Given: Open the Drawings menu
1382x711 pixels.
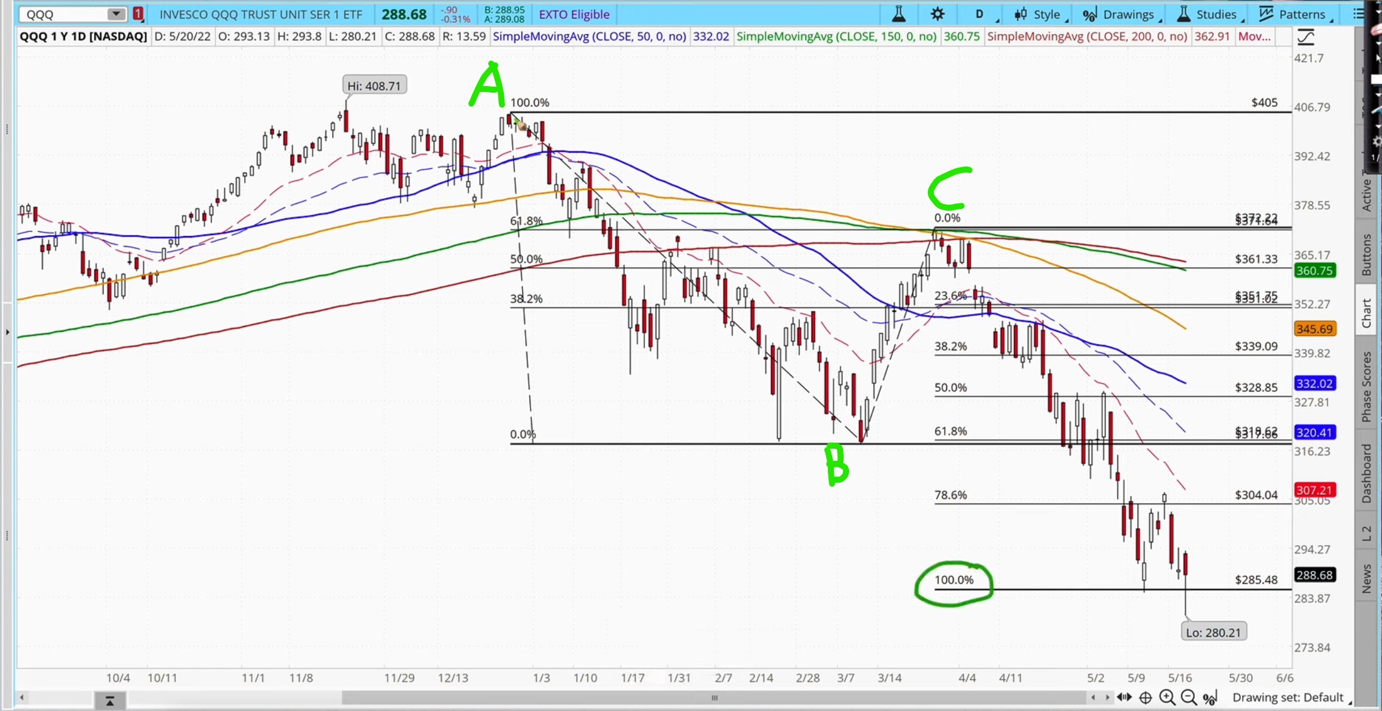Looking at the screenshot, I should (x=1122, y=15).
